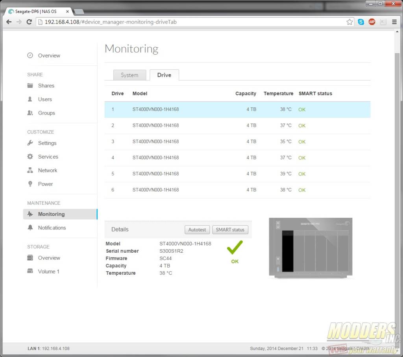Click drive 1 OK SMART status

302,109
